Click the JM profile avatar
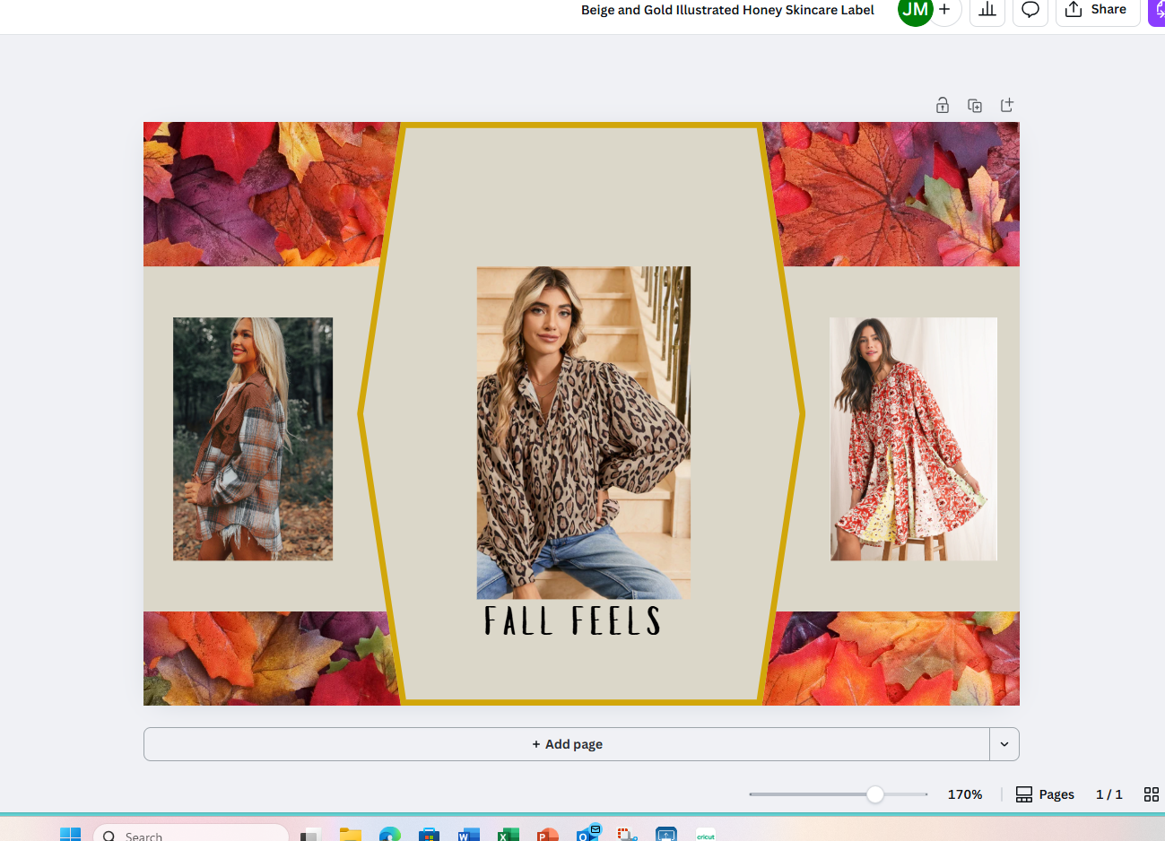1165x841 pixels. 914,10
